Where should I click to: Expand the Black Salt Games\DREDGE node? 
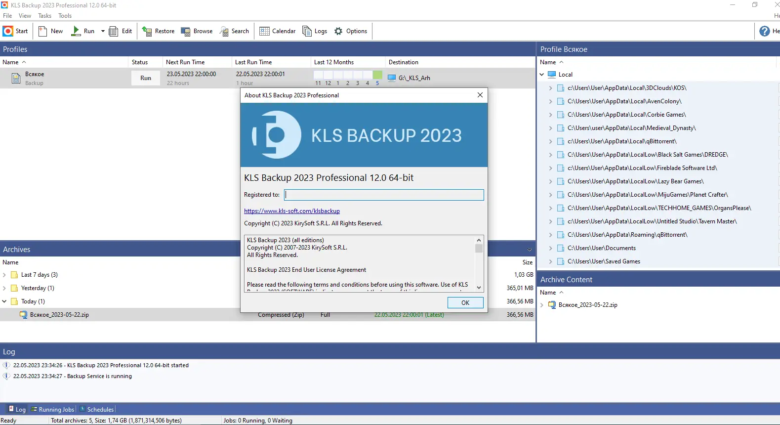(551, 155)
